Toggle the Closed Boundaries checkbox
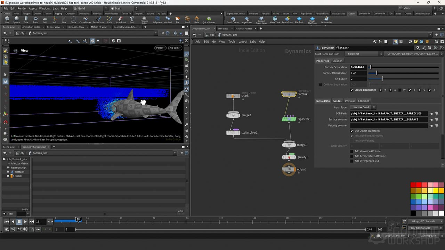This screenshot has height=250, width=445. pyautogui.click(x=352, y=90)
